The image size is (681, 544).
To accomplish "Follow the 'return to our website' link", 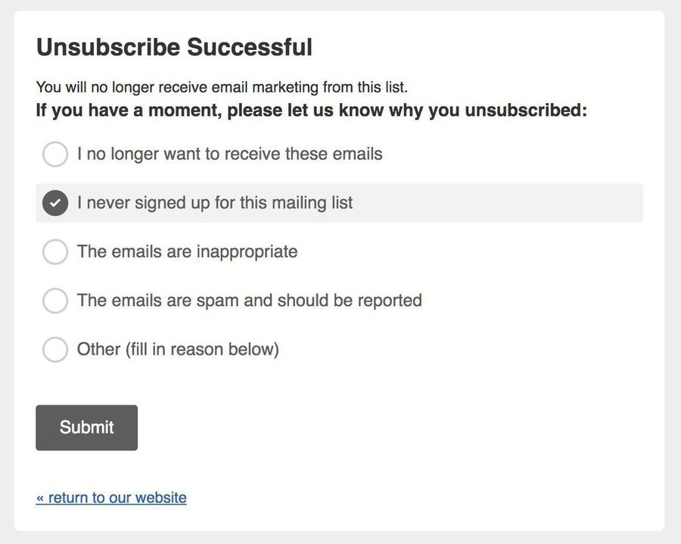I will coord(111,498).
